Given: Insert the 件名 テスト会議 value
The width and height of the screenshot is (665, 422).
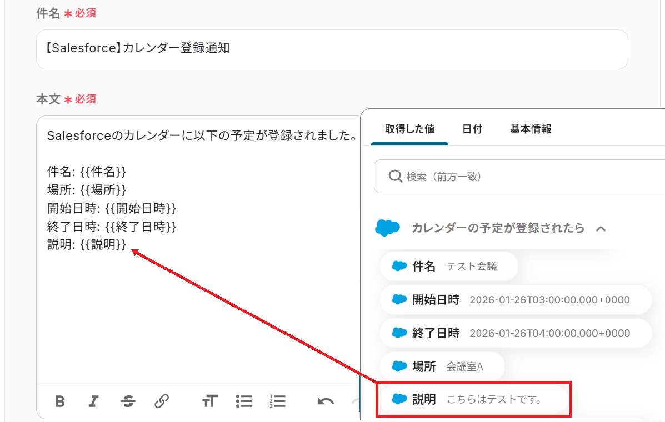Looking at the screenshot, I should click(x=449, y=266).
